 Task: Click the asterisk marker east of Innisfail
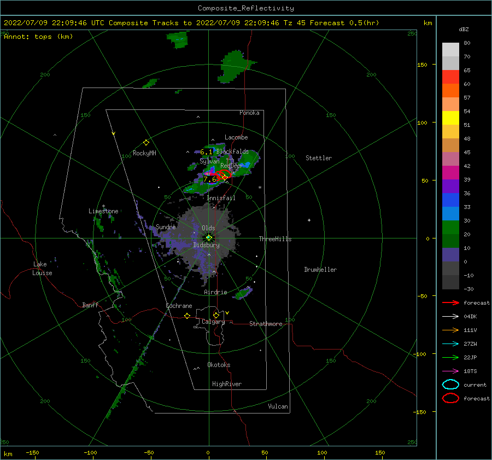tap(260, 188)
